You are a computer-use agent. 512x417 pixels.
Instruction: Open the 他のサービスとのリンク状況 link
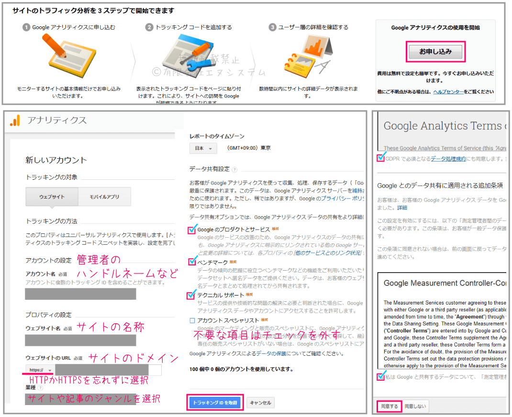[328, 253]
